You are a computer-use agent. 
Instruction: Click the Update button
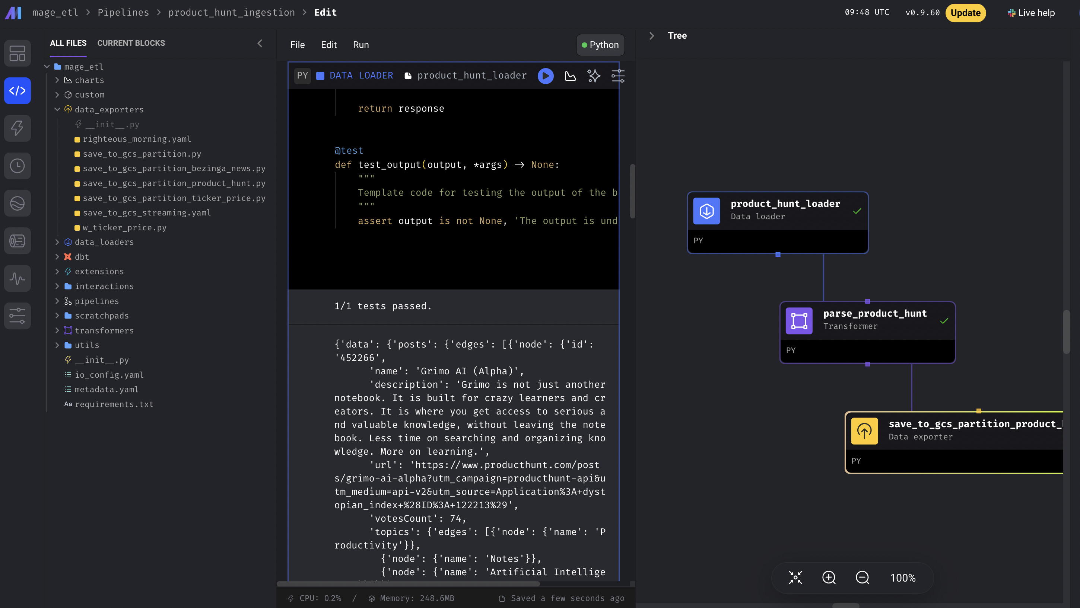coord(965,13)
